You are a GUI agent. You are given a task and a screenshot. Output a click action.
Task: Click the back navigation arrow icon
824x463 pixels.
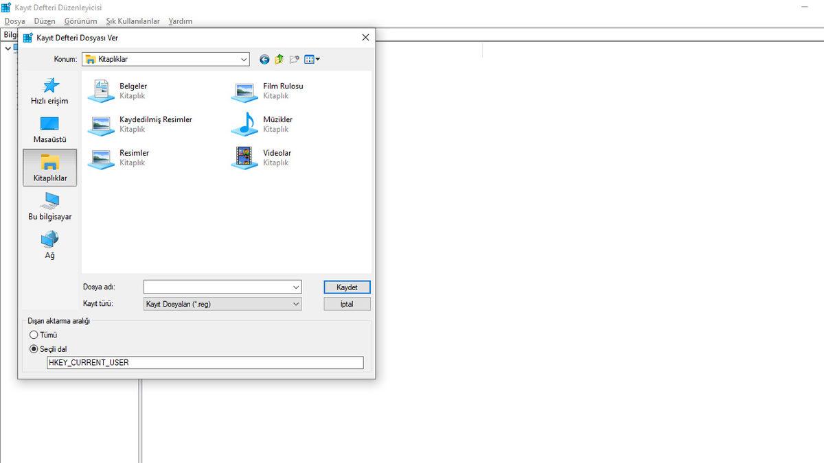(264, 59)
